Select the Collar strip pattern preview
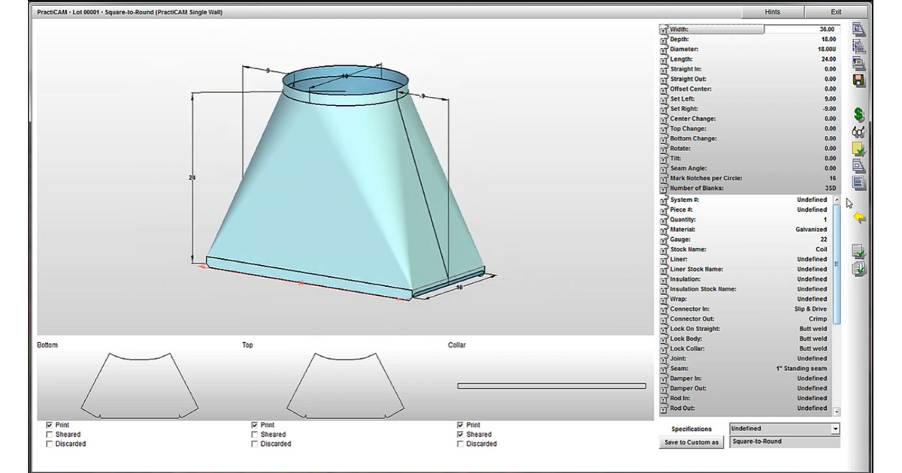Viewport: 902px width, 473px height. [x=551, y=386]
